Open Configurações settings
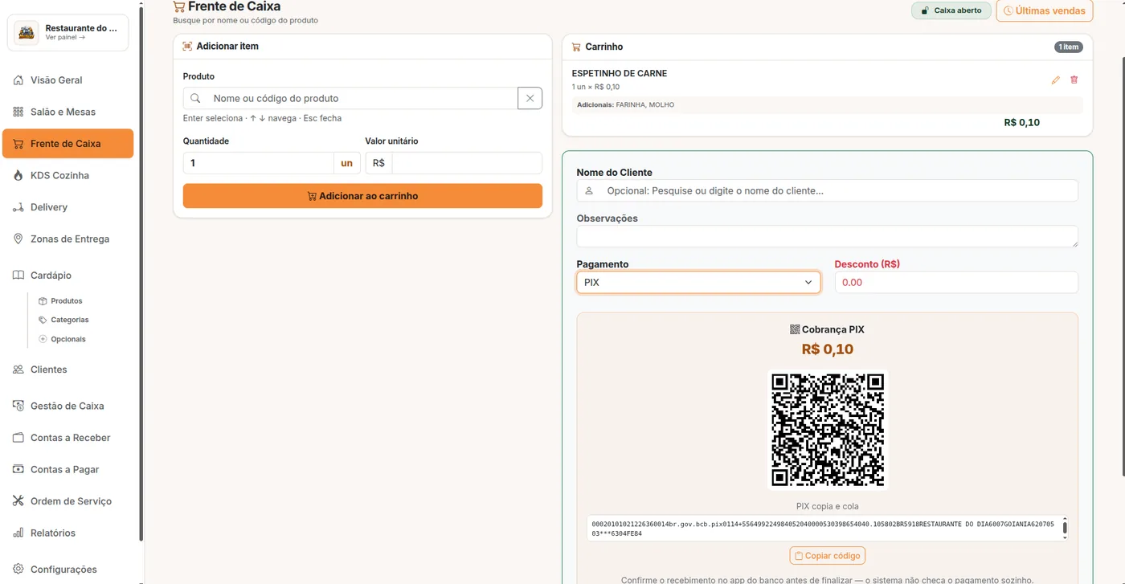 point(67,570)
